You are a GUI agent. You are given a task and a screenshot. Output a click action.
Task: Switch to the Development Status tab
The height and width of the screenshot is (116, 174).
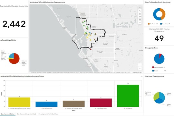pos(7,114)
